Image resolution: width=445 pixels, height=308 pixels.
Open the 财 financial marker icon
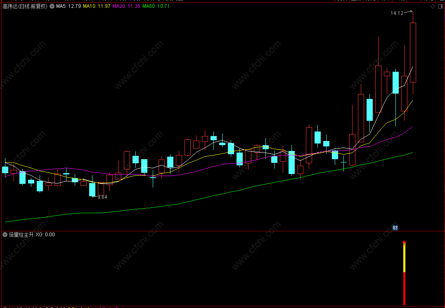click(x=395, y=228)
